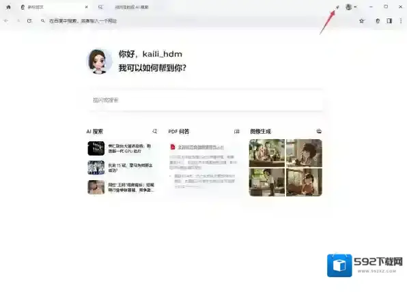The image size is (407, 292).
Task: Click the red PDF file icon
Action: pos(173,147)
